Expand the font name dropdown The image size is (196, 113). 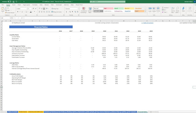[27, 9]
